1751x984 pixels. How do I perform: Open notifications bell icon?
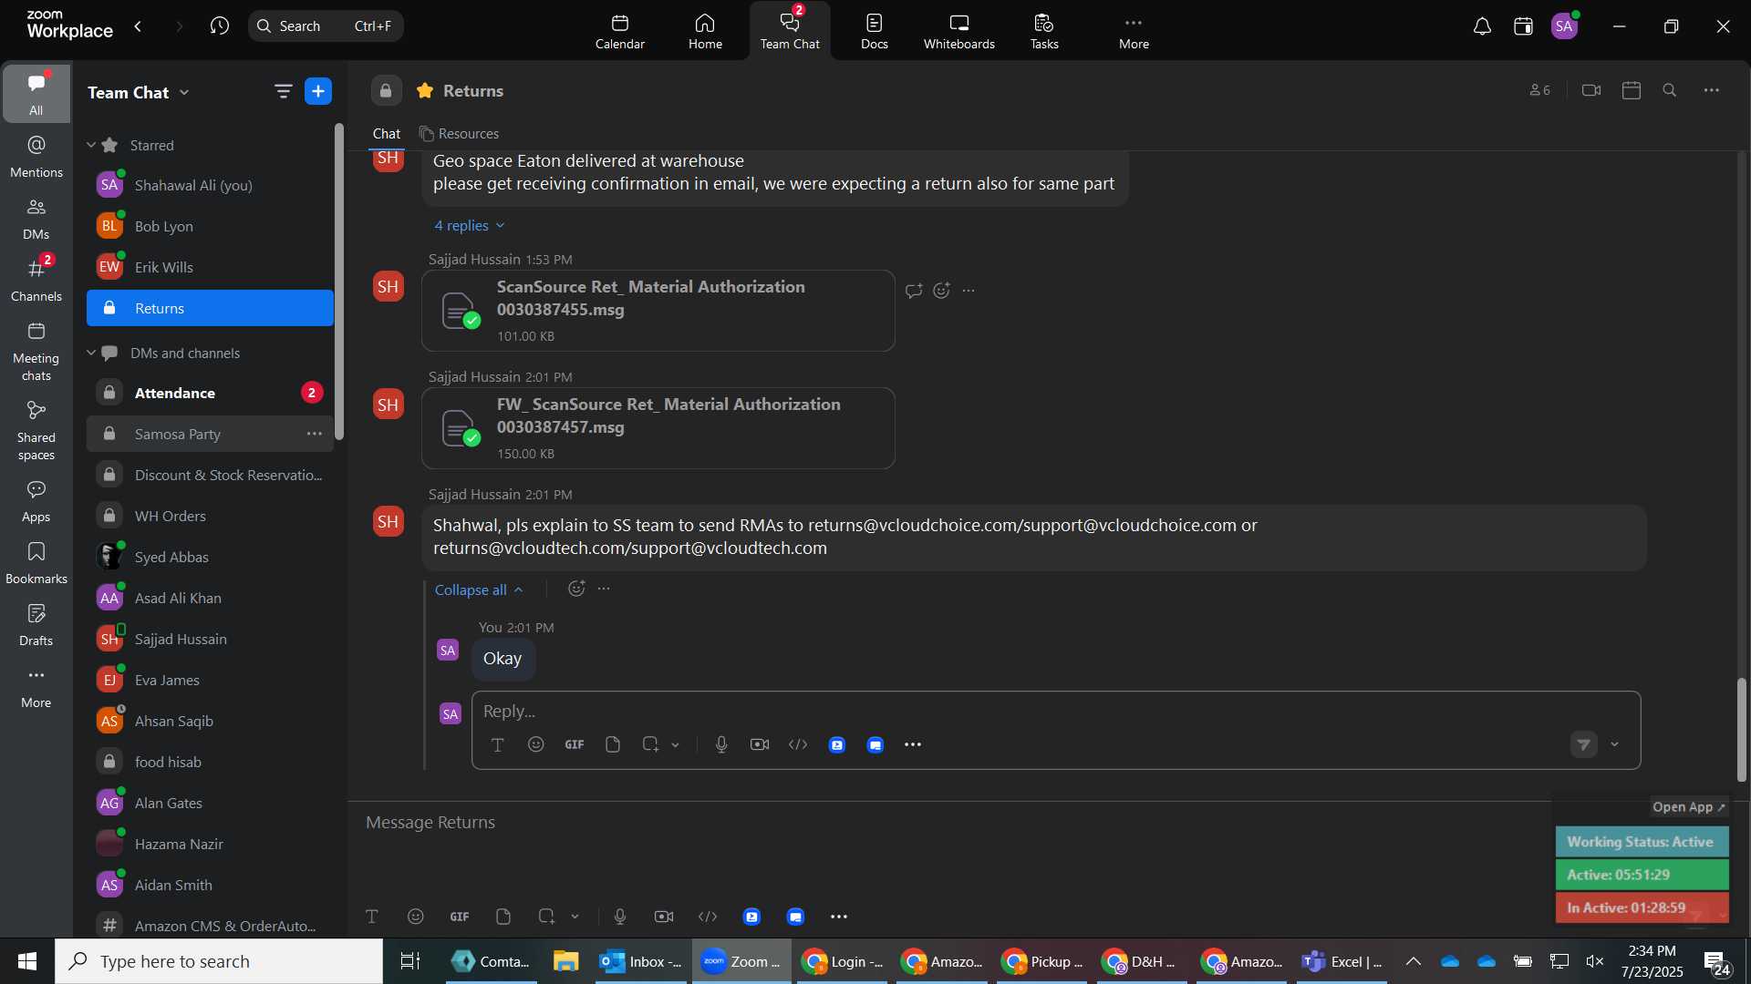[1482, 26]
